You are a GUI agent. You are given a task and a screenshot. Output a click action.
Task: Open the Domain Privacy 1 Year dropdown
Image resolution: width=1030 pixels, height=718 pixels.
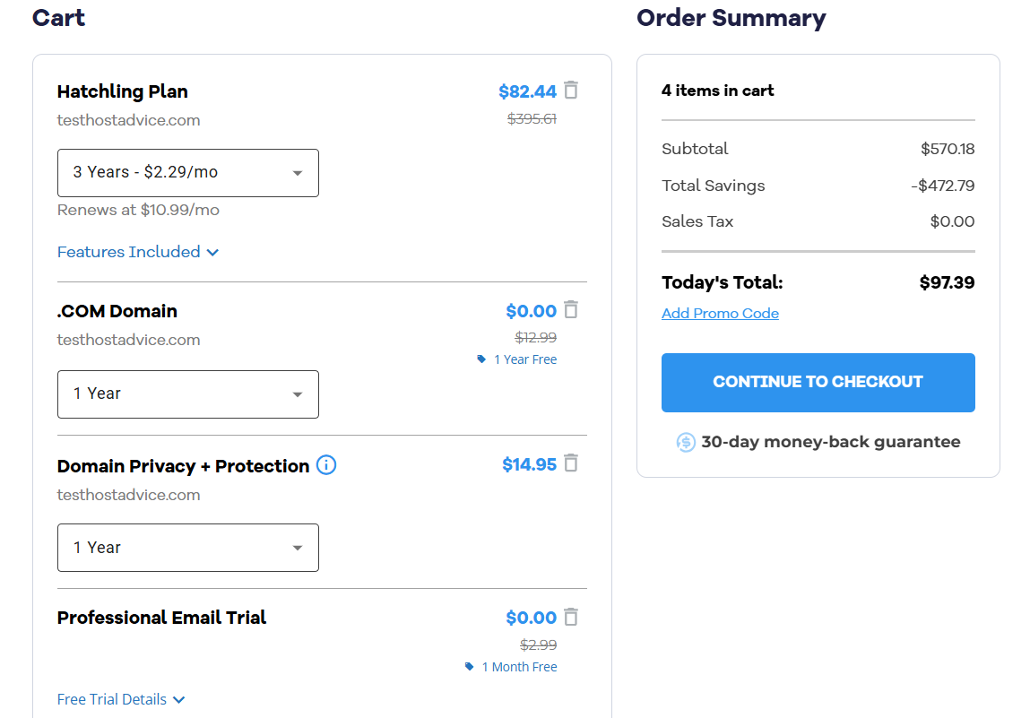(188, 548)
